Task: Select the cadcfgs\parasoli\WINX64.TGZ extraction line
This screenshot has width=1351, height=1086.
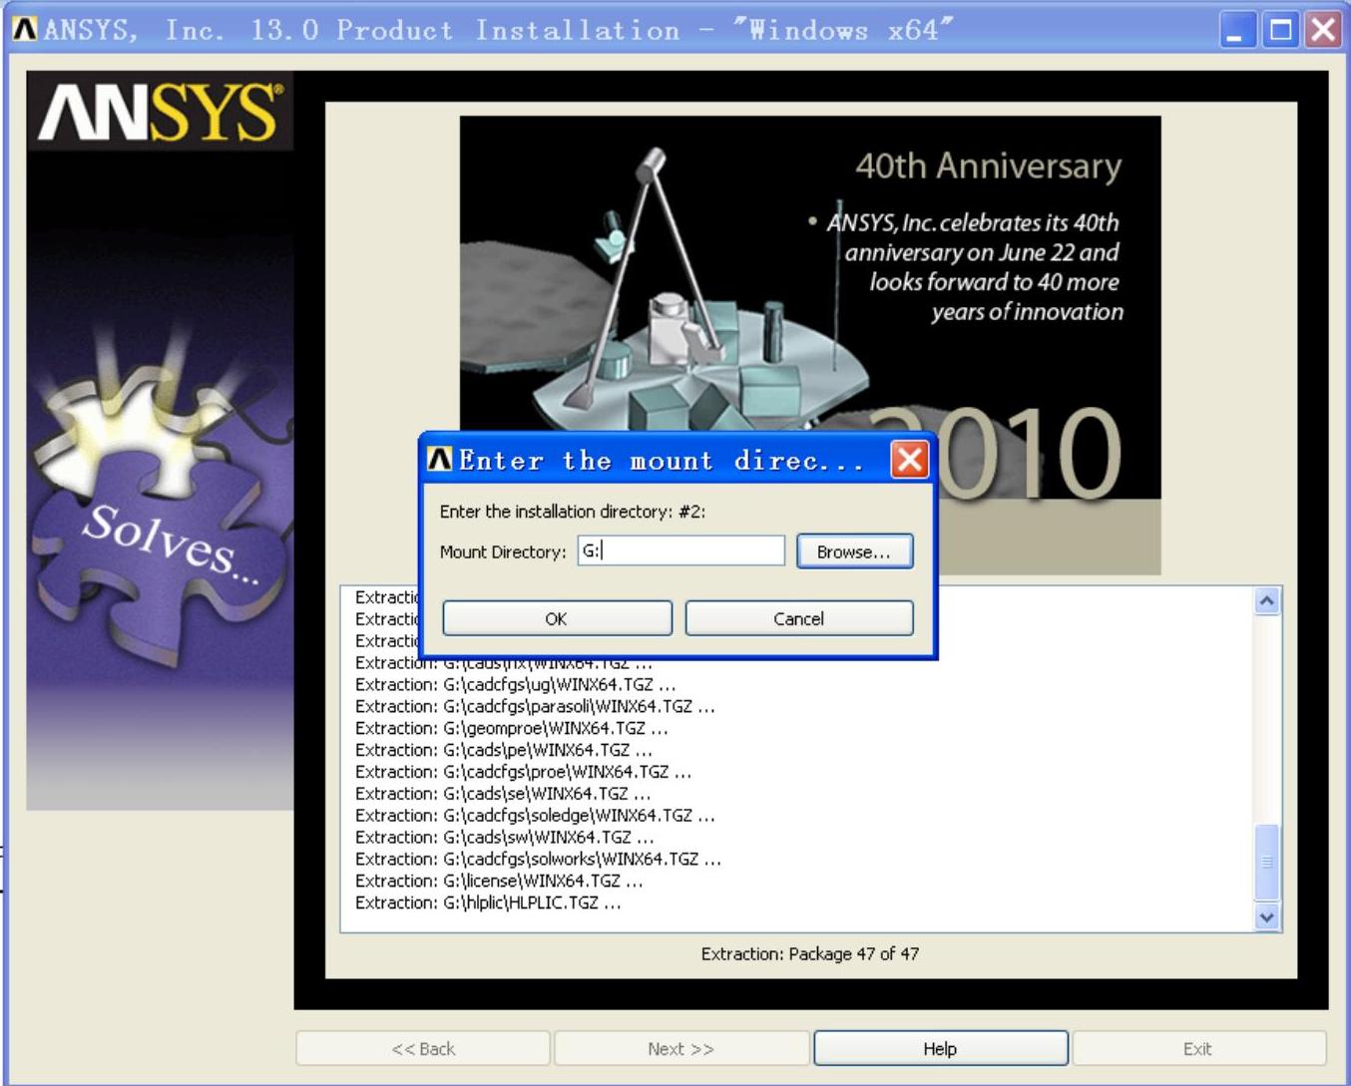Action: coord(535,706)
